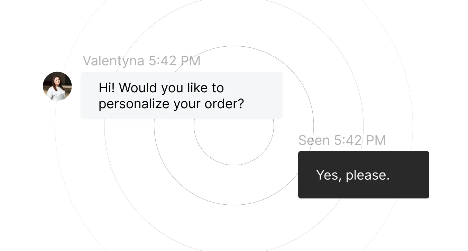Click the 5:42 PM timestamp beside Valentyna
Viewport: 468px width, 251px height.
pos(175,61)
